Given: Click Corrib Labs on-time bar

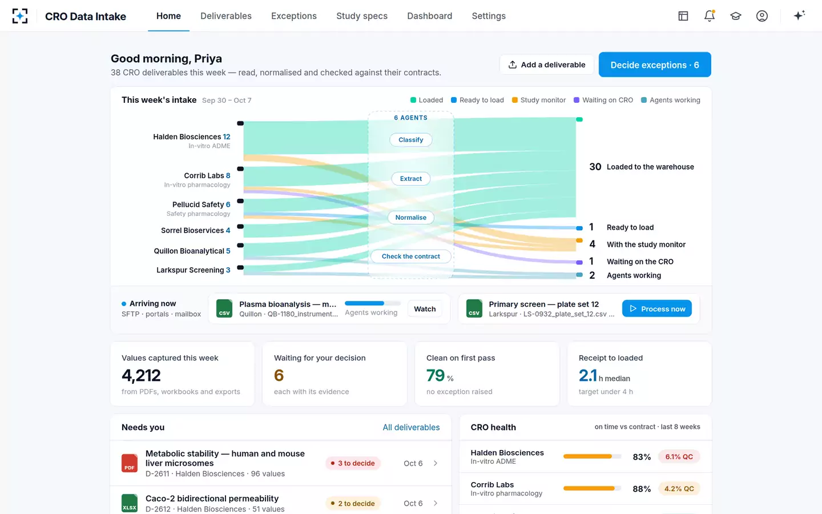Looking at the screenshot, I should pos(592,488).
